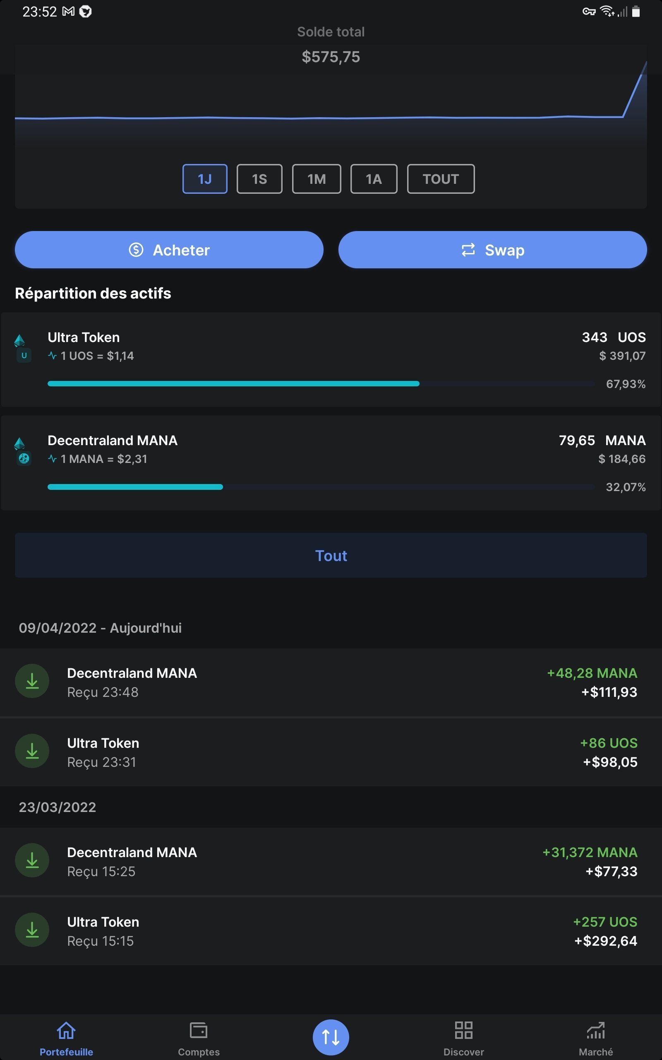Tap the Portefeuille home icon

point(66,1030)
